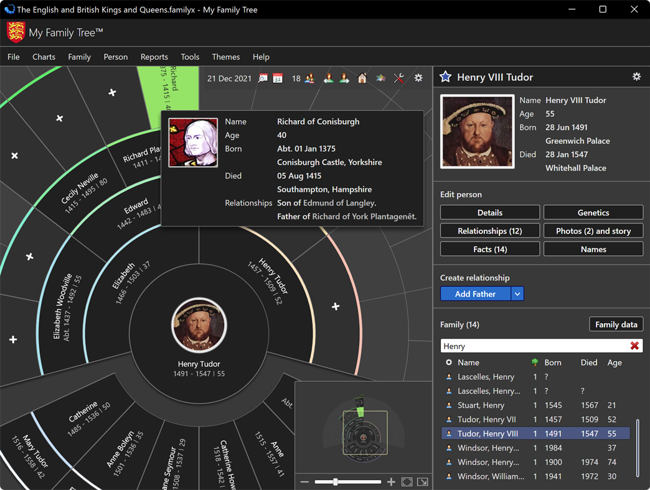The image size is (650, 490).
Task: Open the Reports menu
Action: click(x=154, y=57)
